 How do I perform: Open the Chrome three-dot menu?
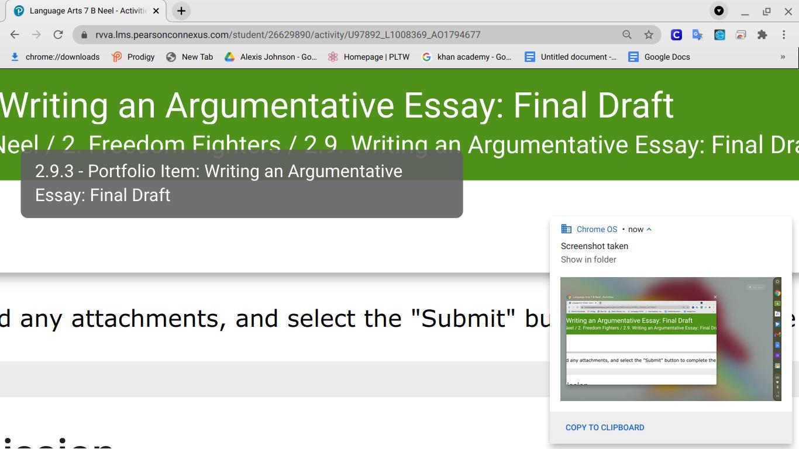point(784,34)
